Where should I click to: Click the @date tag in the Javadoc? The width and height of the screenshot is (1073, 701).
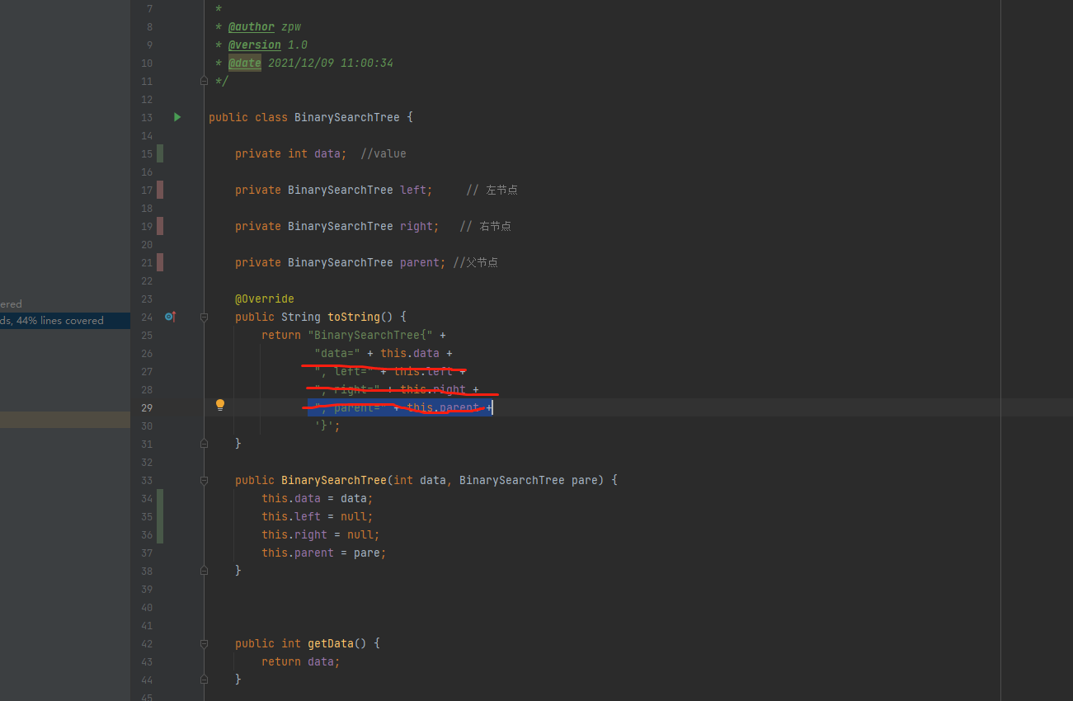245,63
